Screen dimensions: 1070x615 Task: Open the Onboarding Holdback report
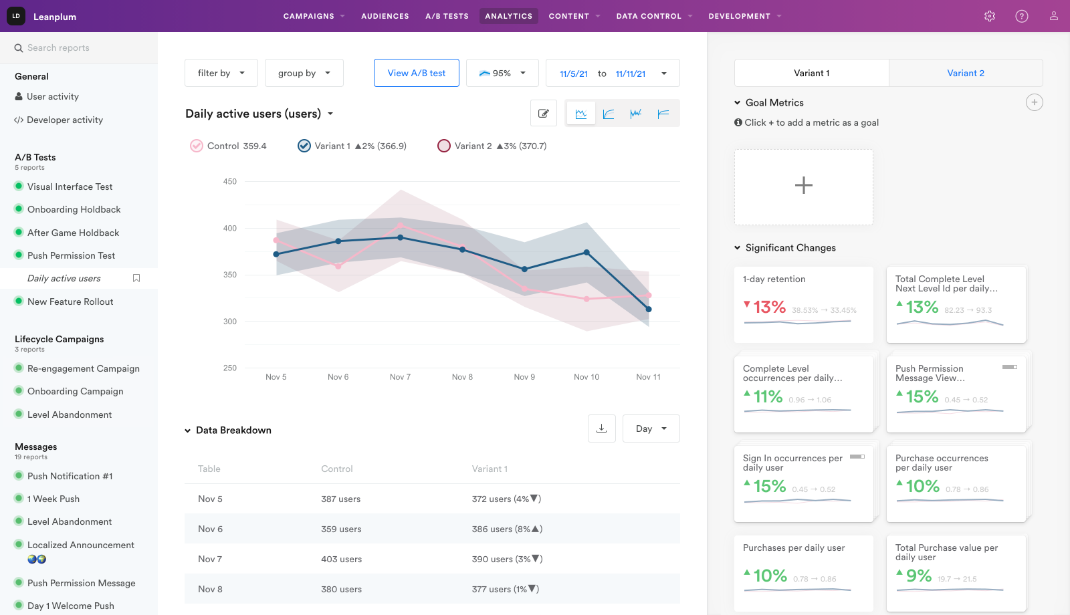(74, 209)
